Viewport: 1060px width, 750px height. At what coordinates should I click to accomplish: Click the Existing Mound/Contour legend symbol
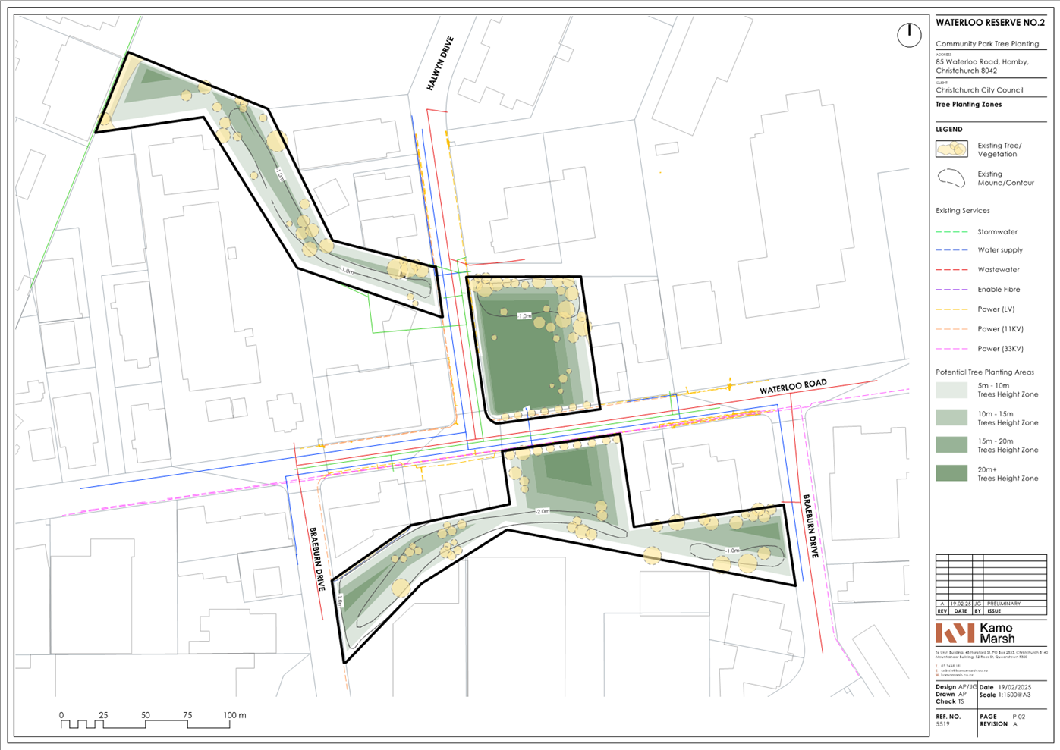pyautogui.click(x=951, y=179)
